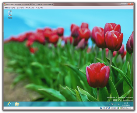Viewport: 137px width, 113px height.
Task: Click VirtualBox mouse integration status icon
Action: [x=118, y=108]
